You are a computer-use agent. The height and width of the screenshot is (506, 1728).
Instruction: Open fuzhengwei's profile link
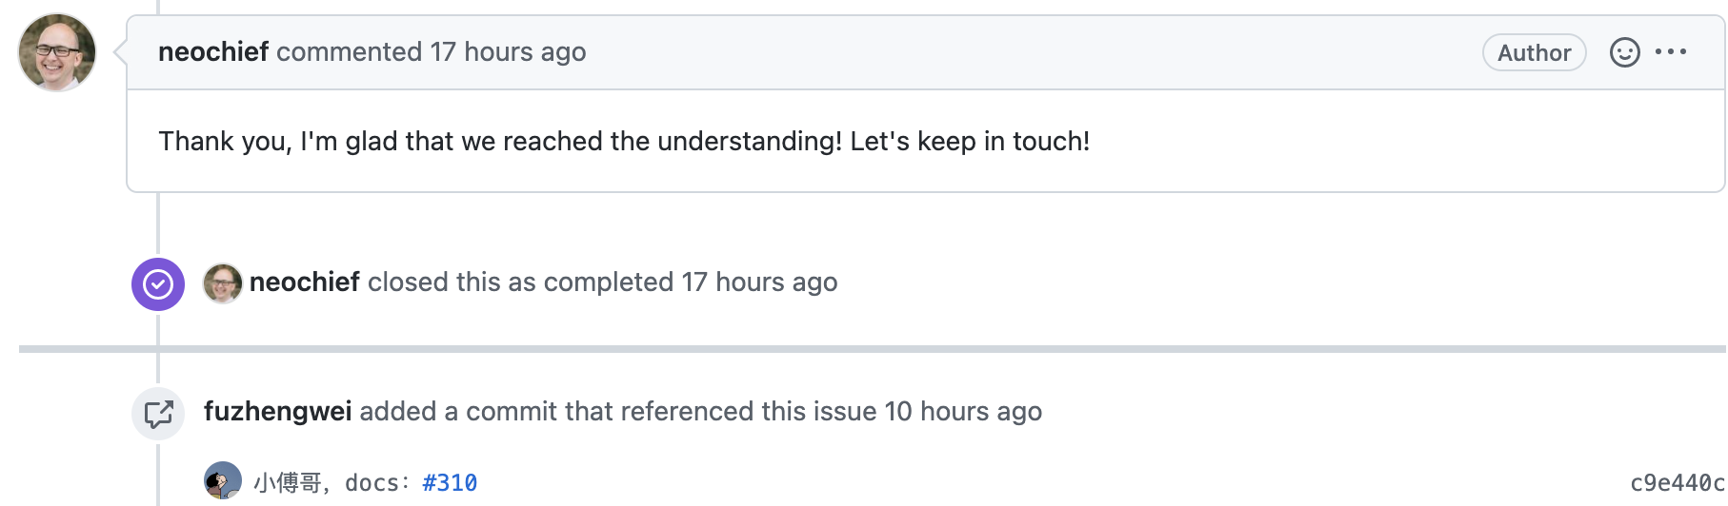click(x=278, y=411)
